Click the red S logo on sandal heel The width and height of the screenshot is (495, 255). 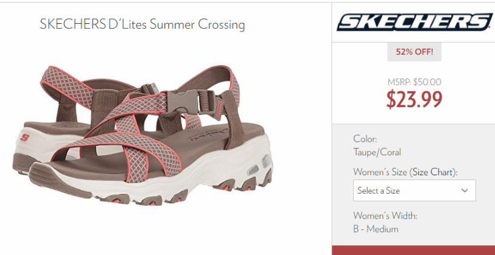click(25, 138)
